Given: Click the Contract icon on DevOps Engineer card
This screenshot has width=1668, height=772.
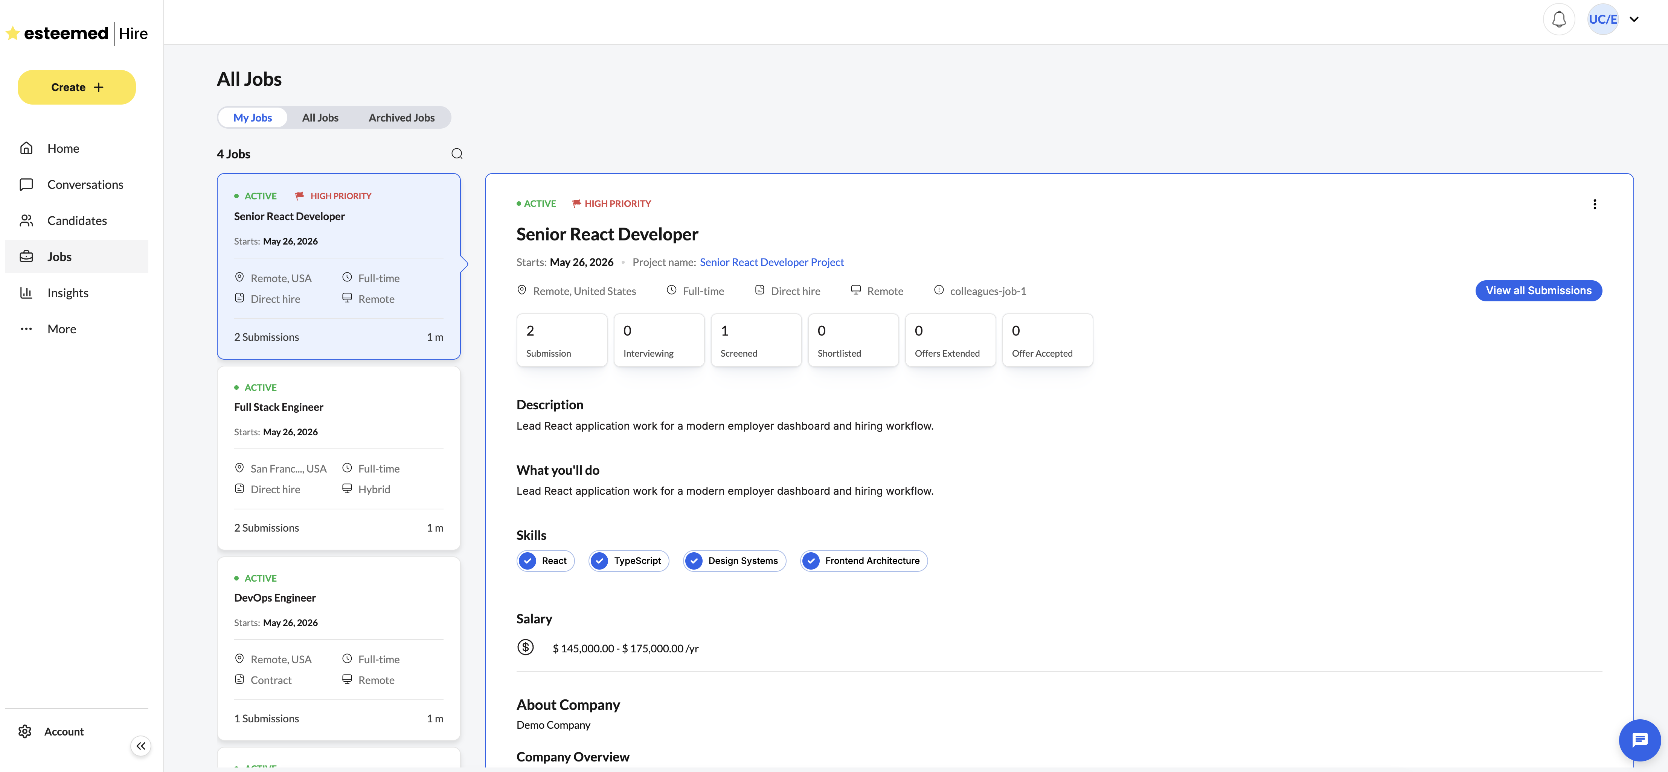Looking at the screenshot, I should (239, 679).
